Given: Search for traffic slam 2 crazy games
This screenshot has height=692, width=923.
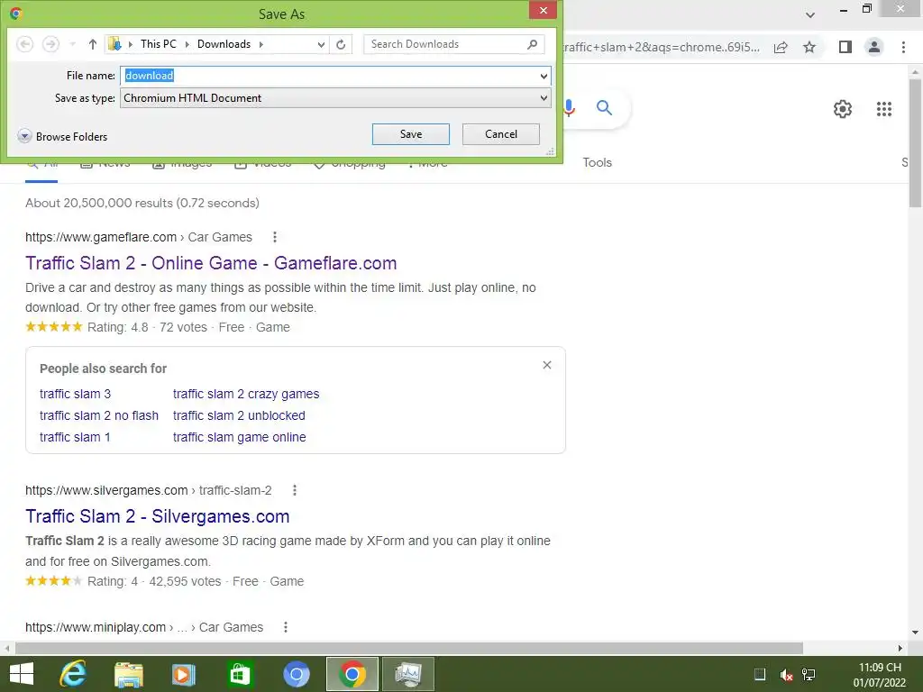Looking at the screenshot, I should 246,394.
